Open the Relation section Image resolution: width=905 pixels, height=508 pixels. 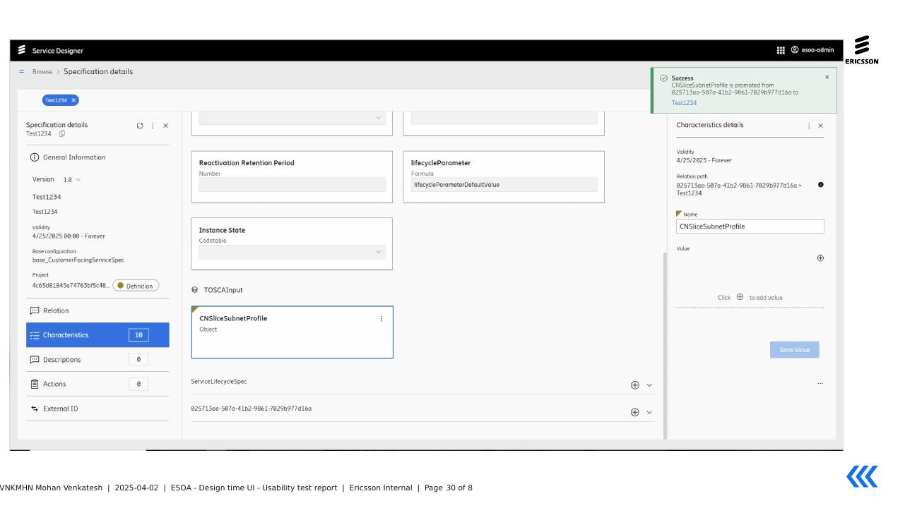click(x=97, y=310)
